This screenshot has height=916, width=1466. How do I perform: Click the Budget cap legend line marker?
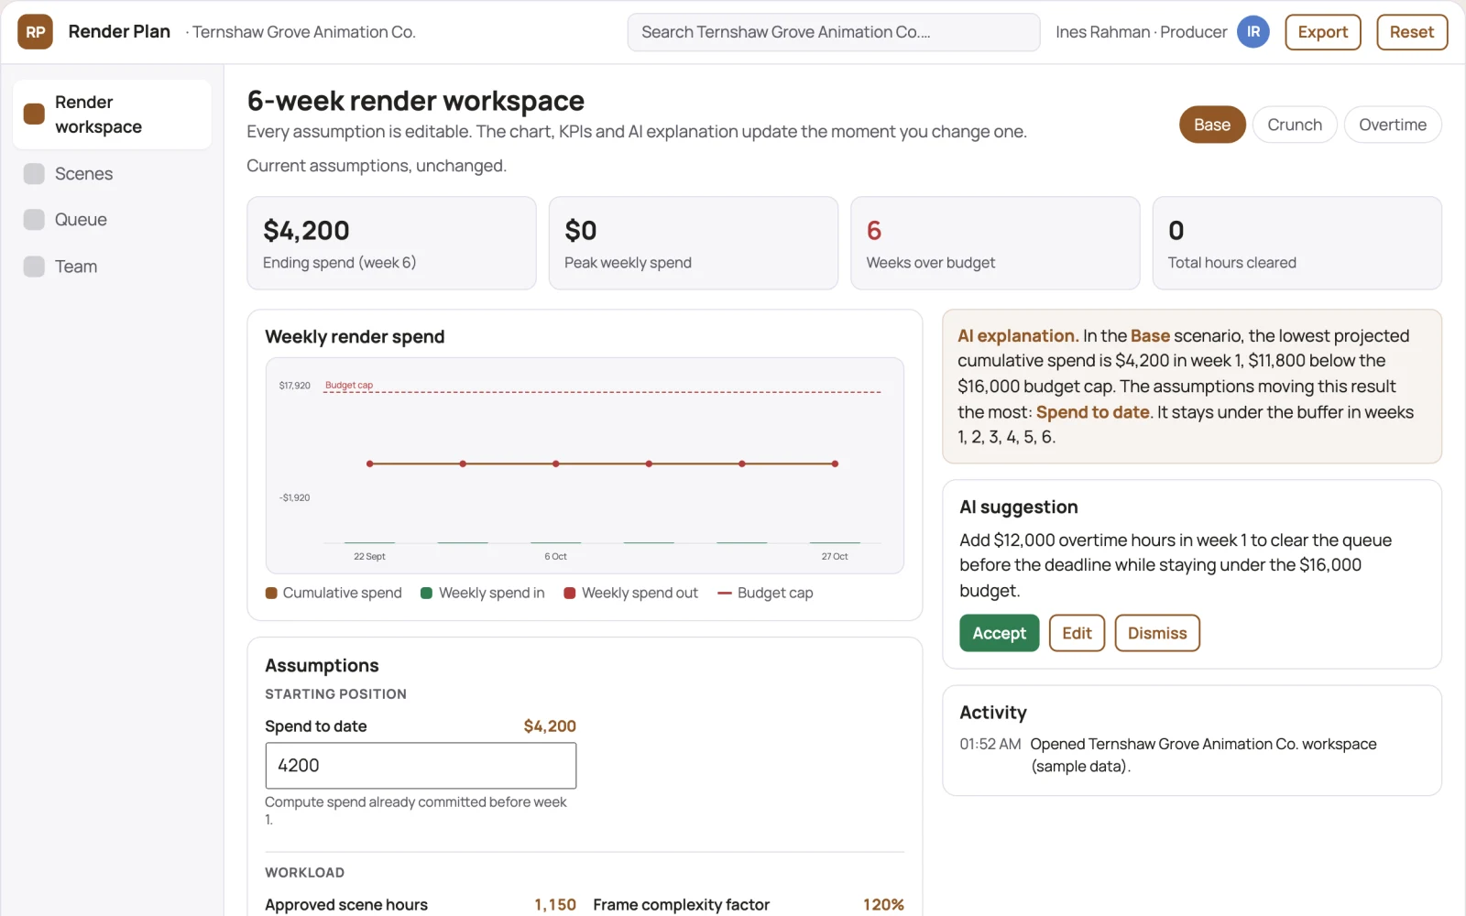click(724, 593)
